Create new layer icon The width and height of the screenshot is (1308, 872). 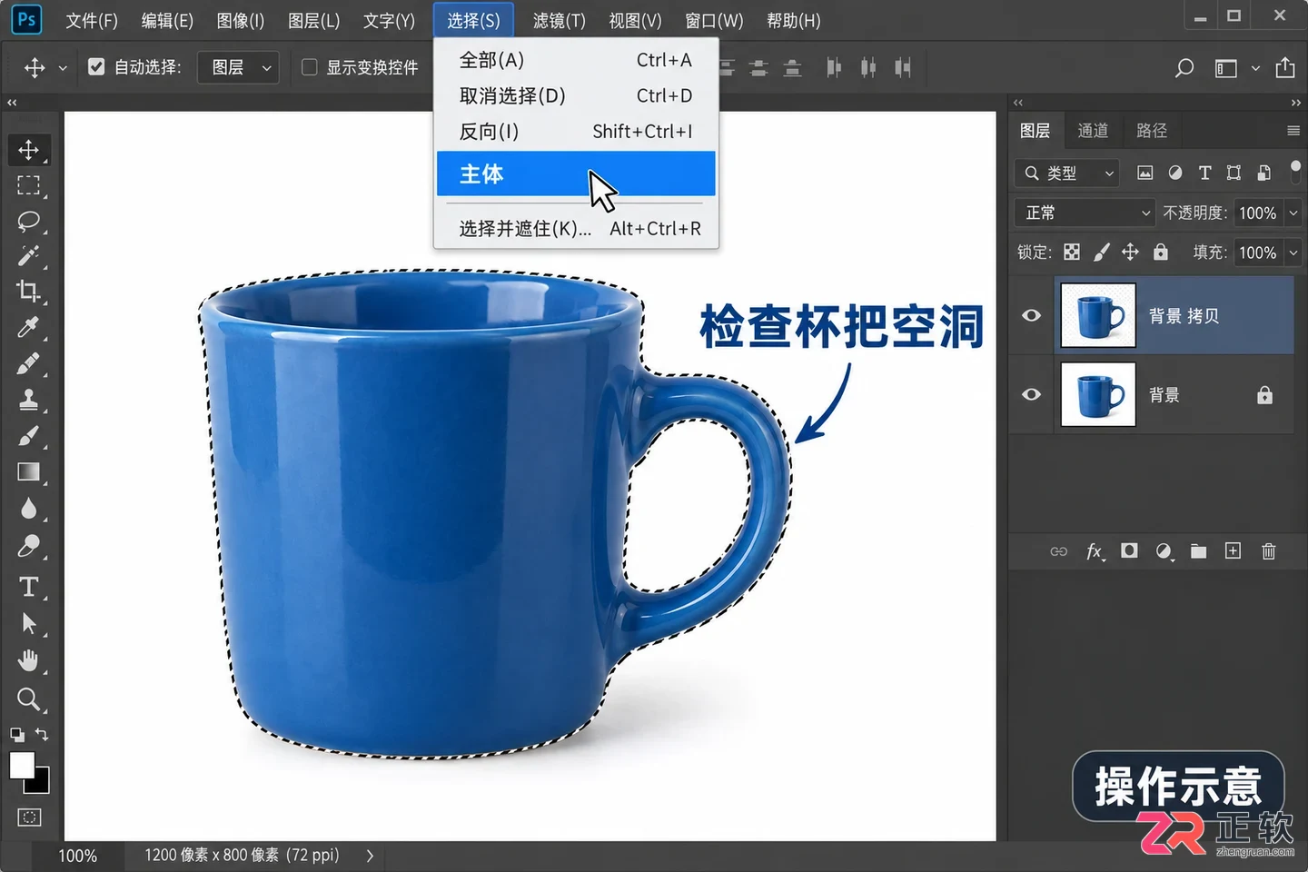(1233, 550)
